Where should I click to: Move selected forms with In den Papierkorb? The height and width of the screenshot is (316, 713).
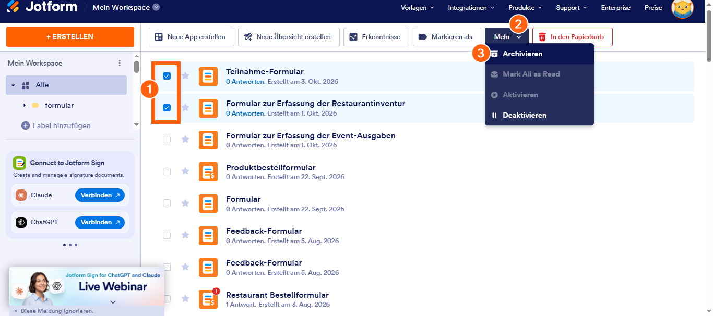click(573, 37)
